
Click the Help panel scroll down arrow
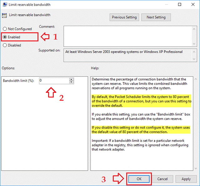pyautogui.click(x=196, y=168)
